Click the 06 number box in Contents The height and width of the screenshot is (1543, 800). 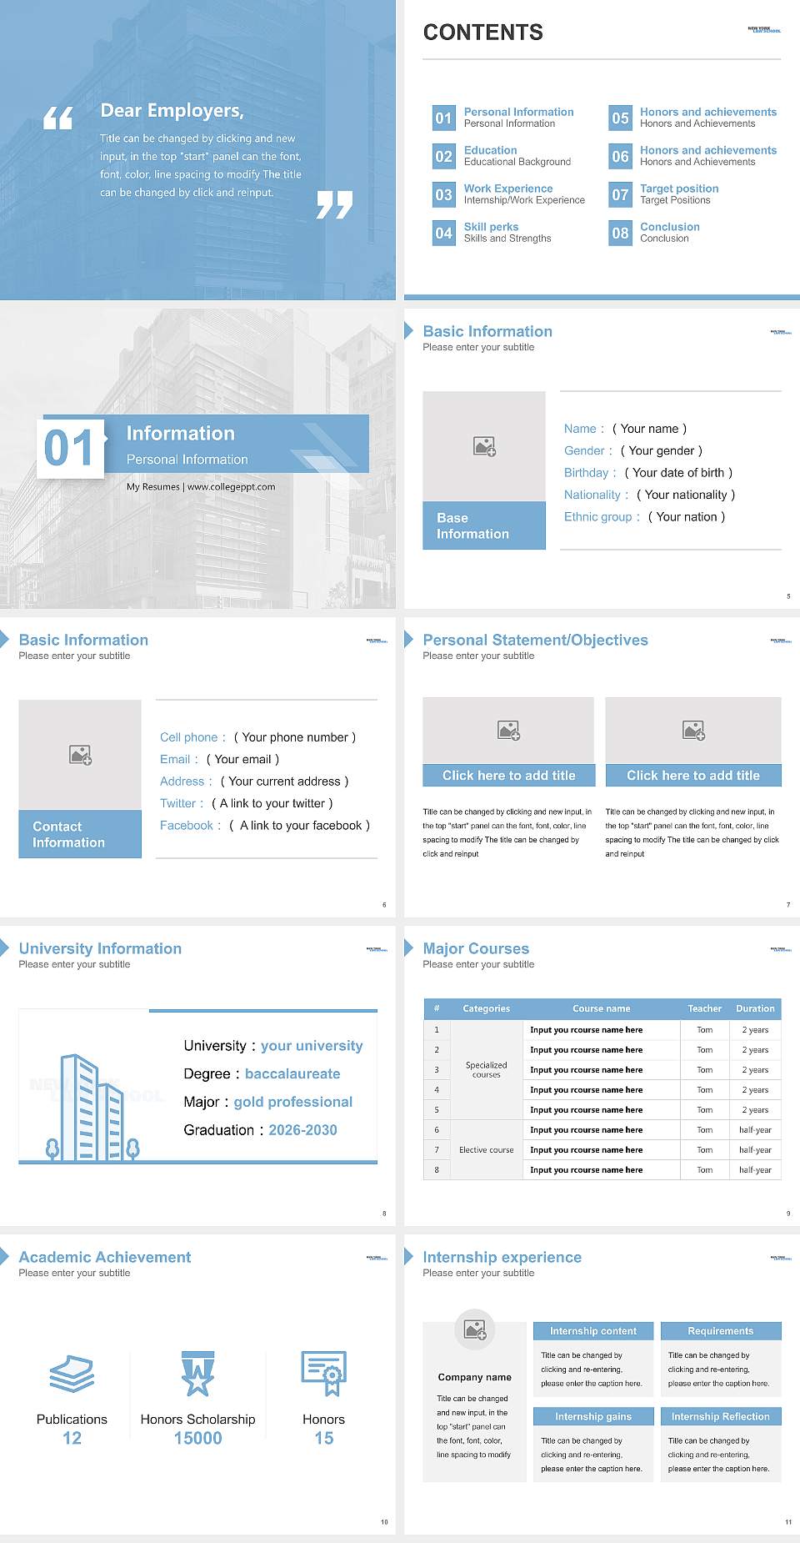[621, 156]
